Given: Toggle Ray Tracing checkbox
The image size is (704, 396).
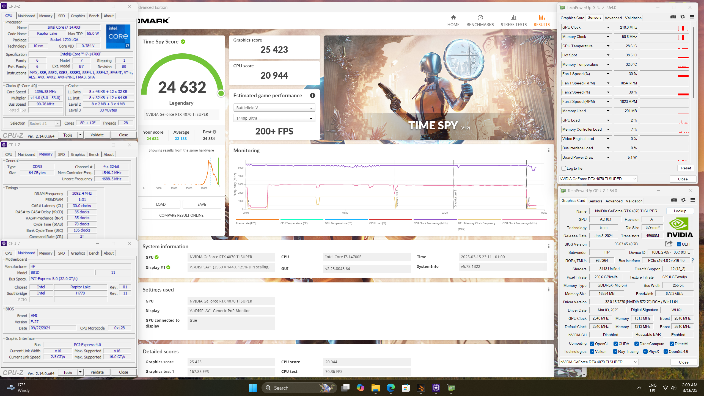Looking at the screenshot, I should 615,351.
